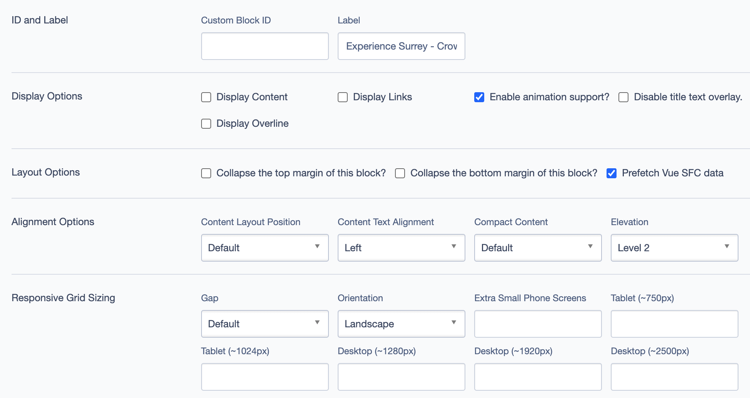
Task: Tick Disable title text overlay checkbox
Action: [x=623, y=97]
